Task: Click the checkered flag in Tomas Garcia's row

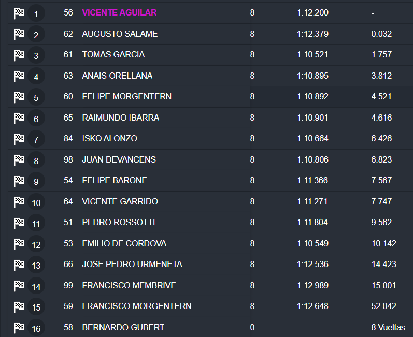Action: (19, 55)
